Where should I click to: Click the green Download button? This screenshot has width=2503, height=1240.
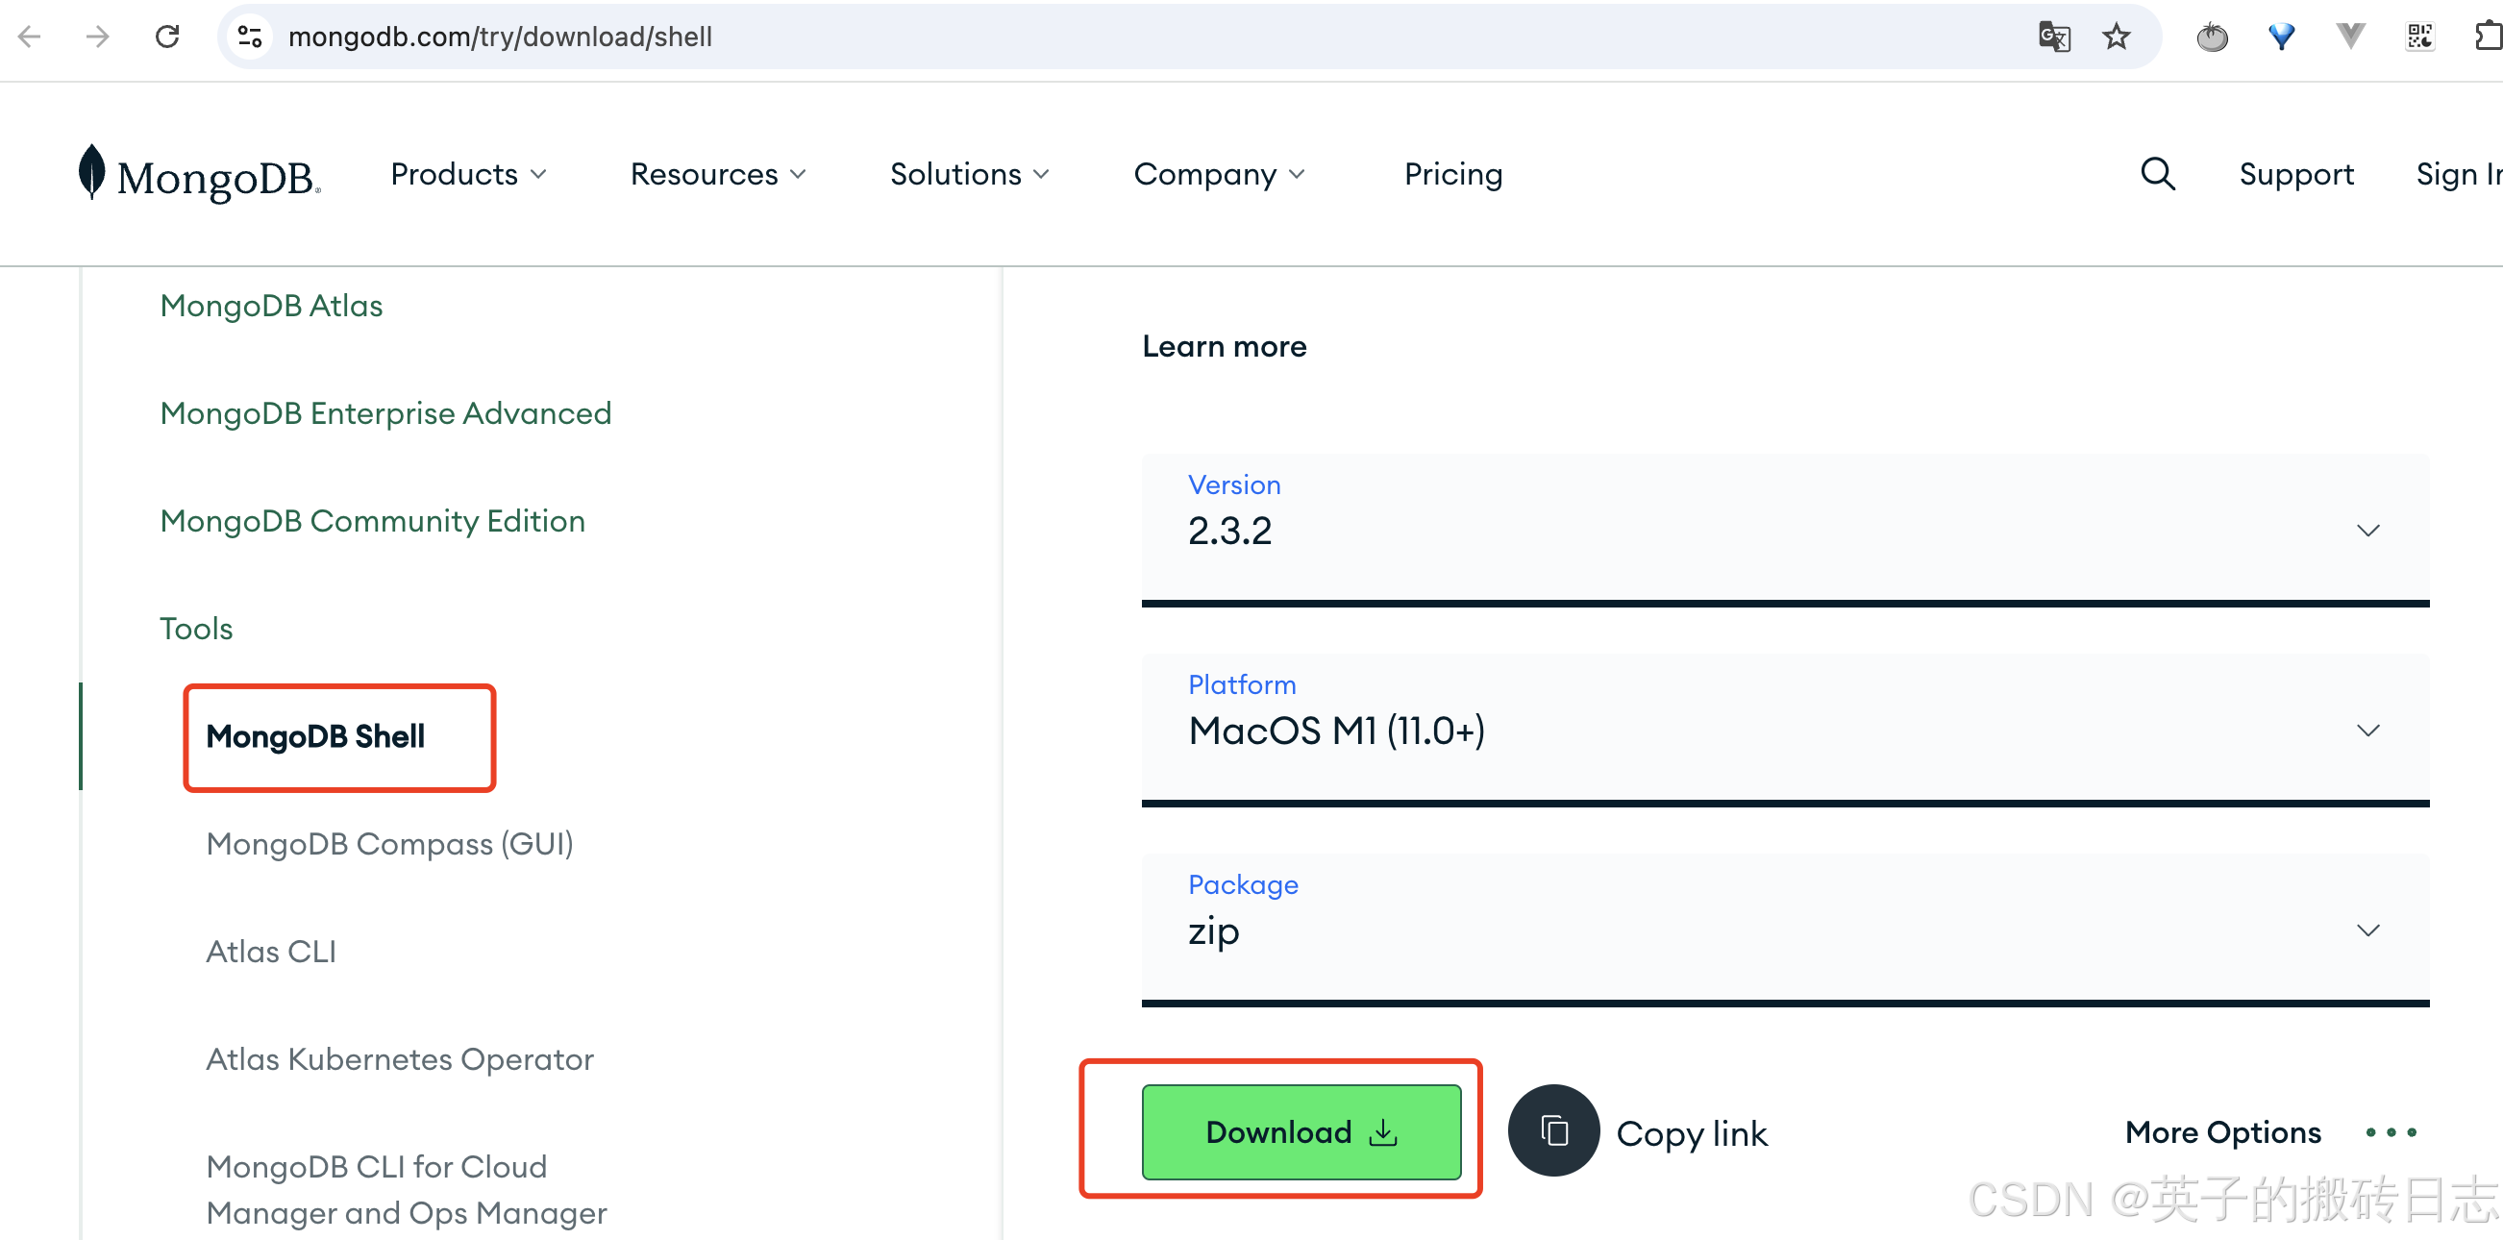point(1301,1132)
